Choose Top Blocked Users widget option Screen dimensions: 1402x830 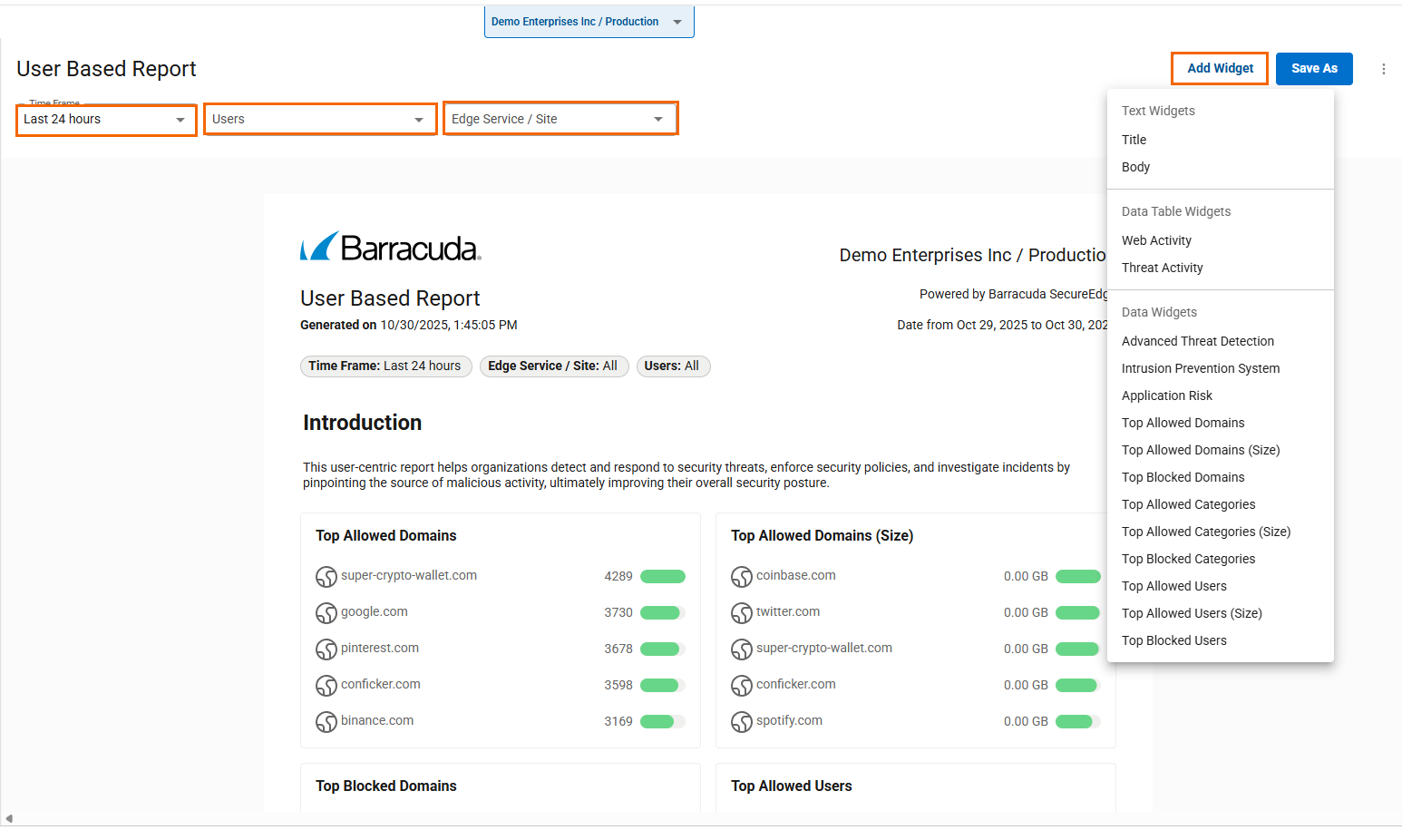click(1173, 640)
